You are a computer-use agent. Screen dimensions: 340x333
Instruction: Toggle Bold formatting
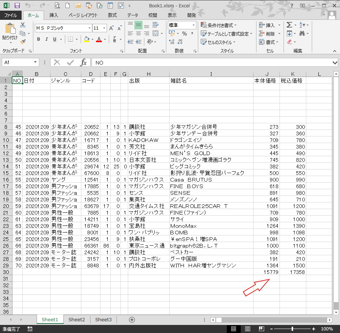[x=38, y=39]
